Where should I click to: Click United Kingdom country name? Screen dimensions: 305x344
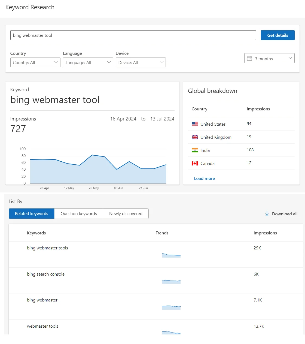216,137
